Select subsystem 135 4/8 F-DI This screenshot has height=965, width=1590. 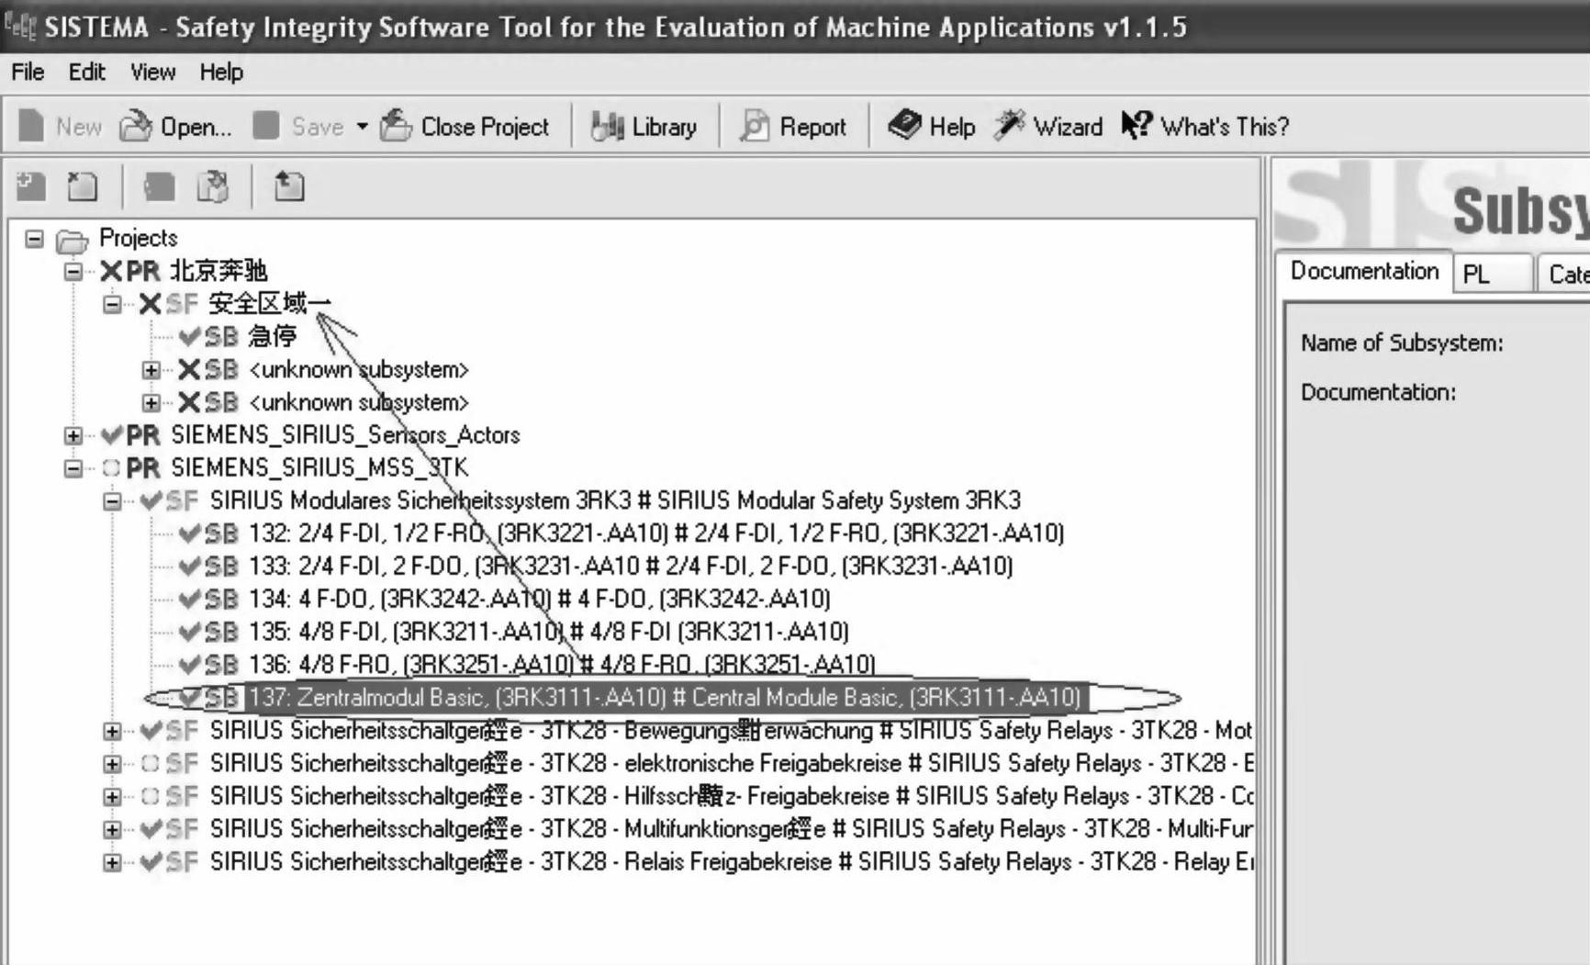pyautogui.click(x=548, y=632)
